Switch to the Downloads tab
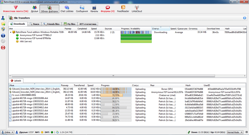The width and height of the screenshot is (249, 135). 18,24
